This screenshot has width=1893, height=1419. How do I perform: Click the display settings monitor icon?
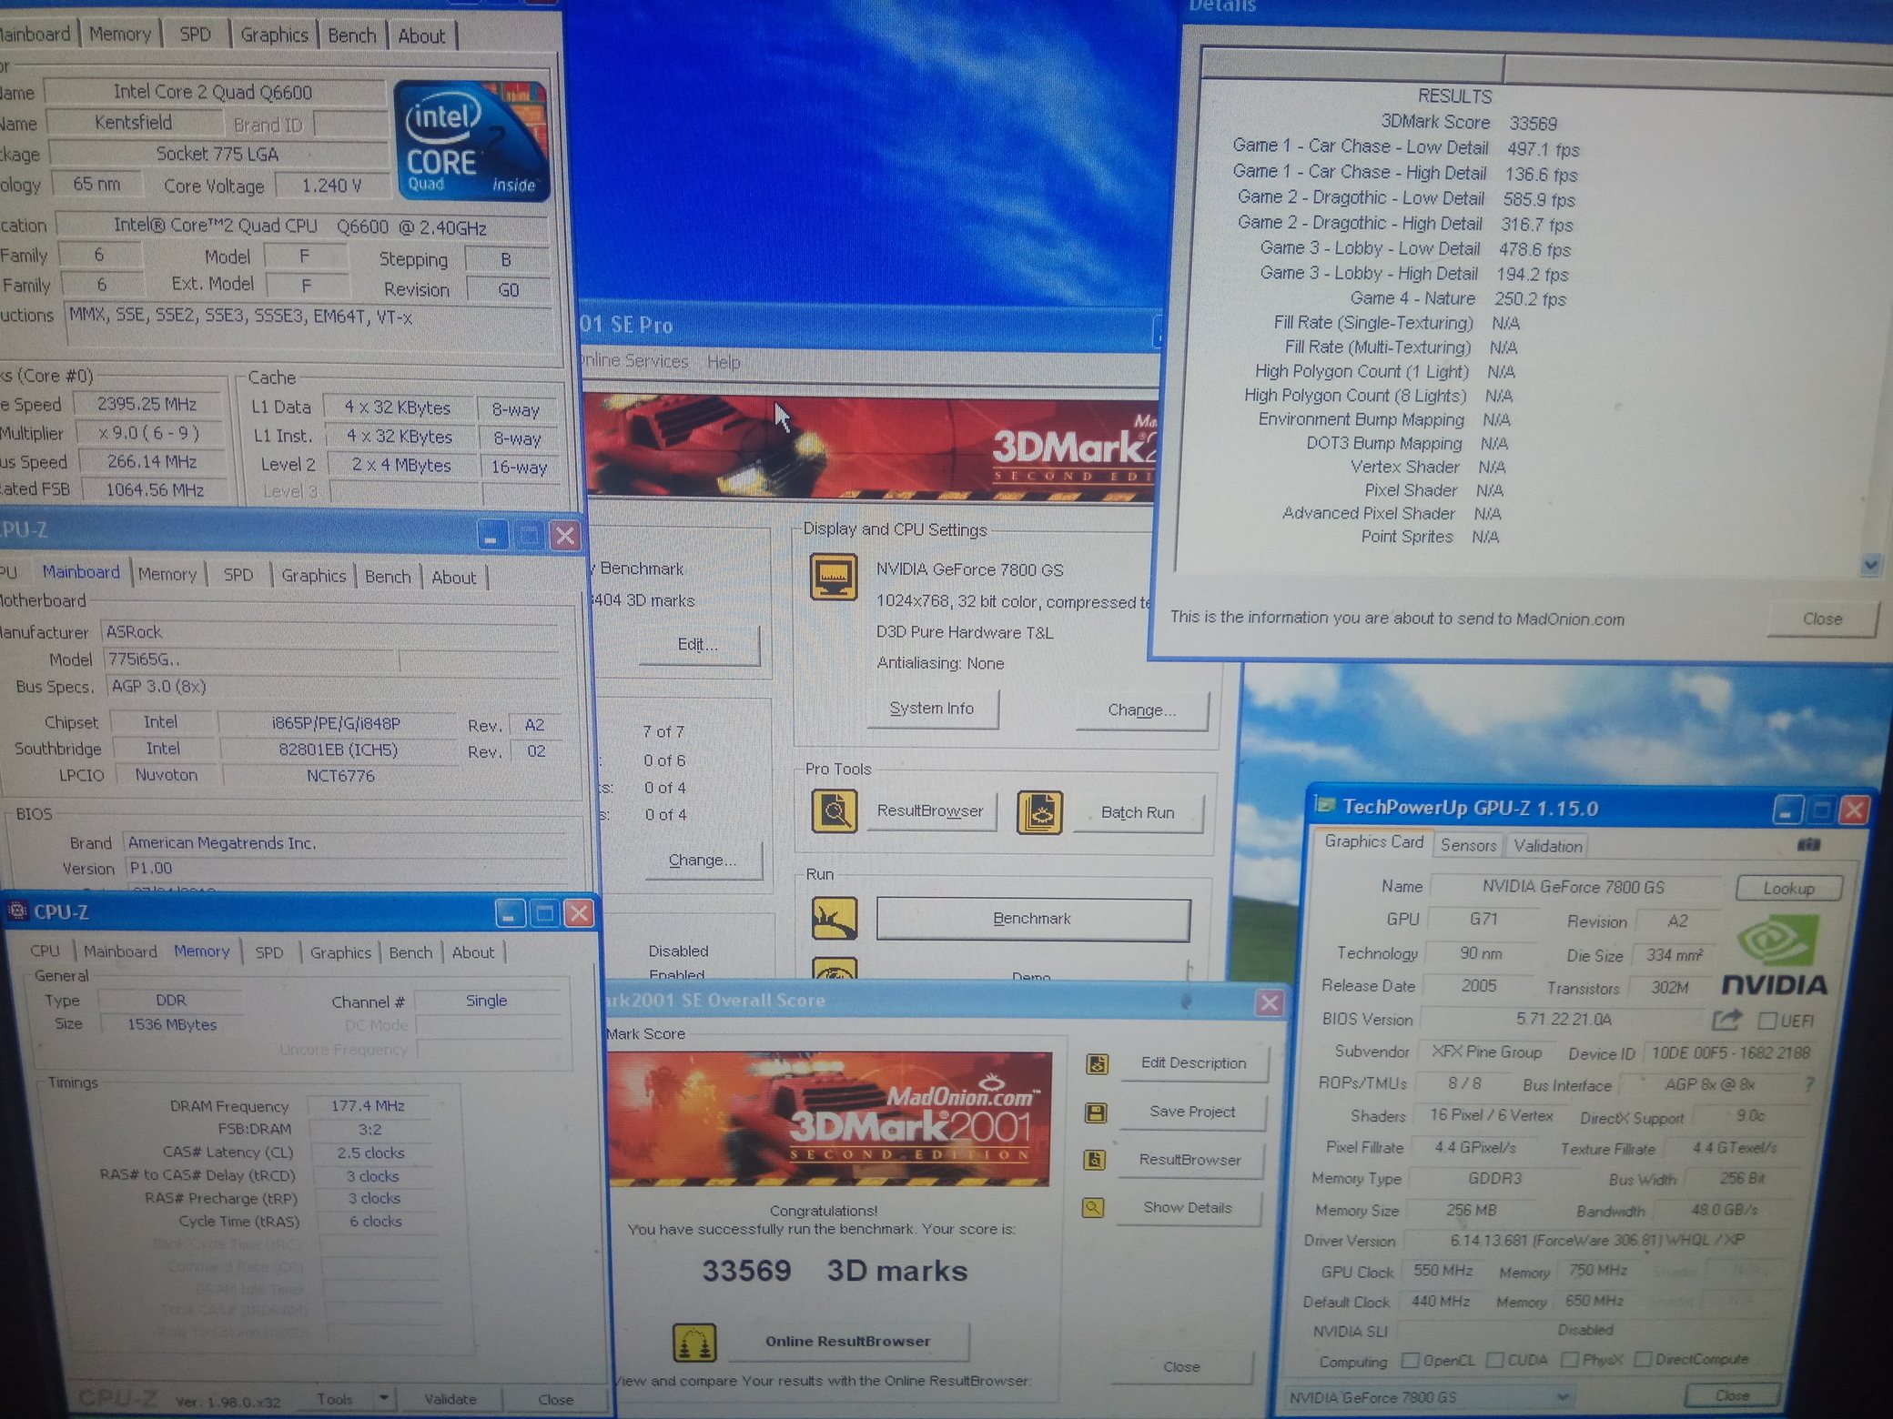click(x=834, y=577)
